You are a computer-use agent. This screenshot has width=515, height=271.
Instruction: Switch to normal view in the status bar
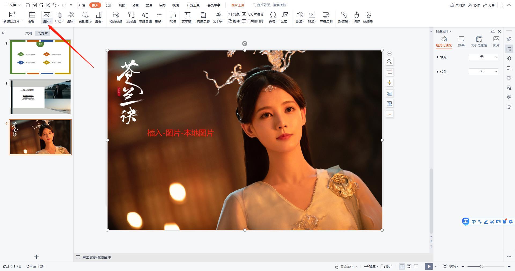coord(402,266)
